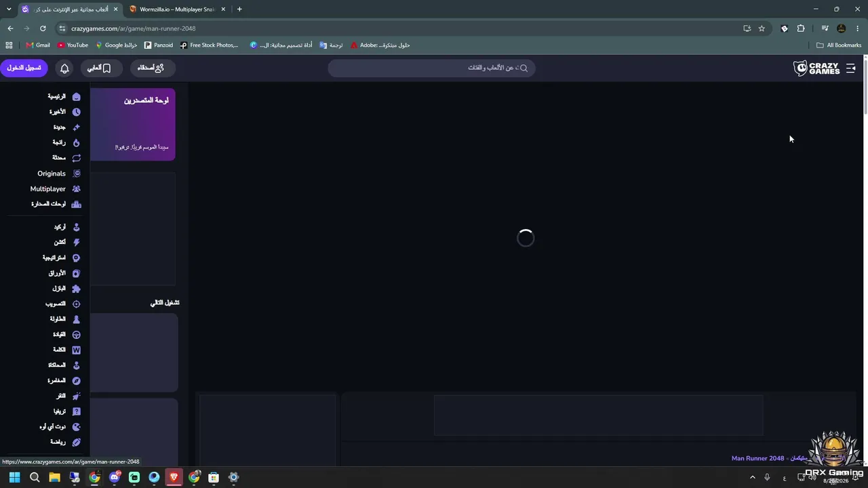Open the Multiplayer category

pos(56,189)
